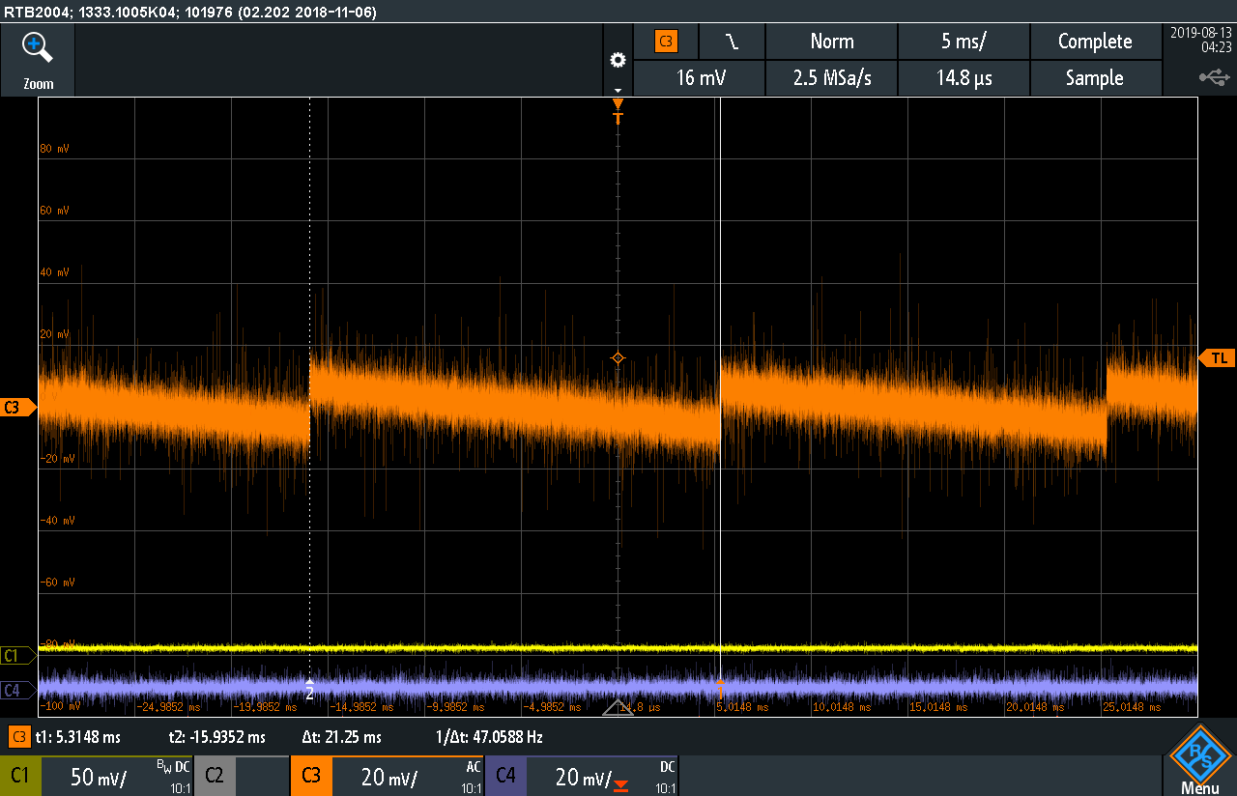The width and height of the screenshot is (1237, 796).
Task: Select the dotted cursor 2 line handle
Action: click(309, 688)
